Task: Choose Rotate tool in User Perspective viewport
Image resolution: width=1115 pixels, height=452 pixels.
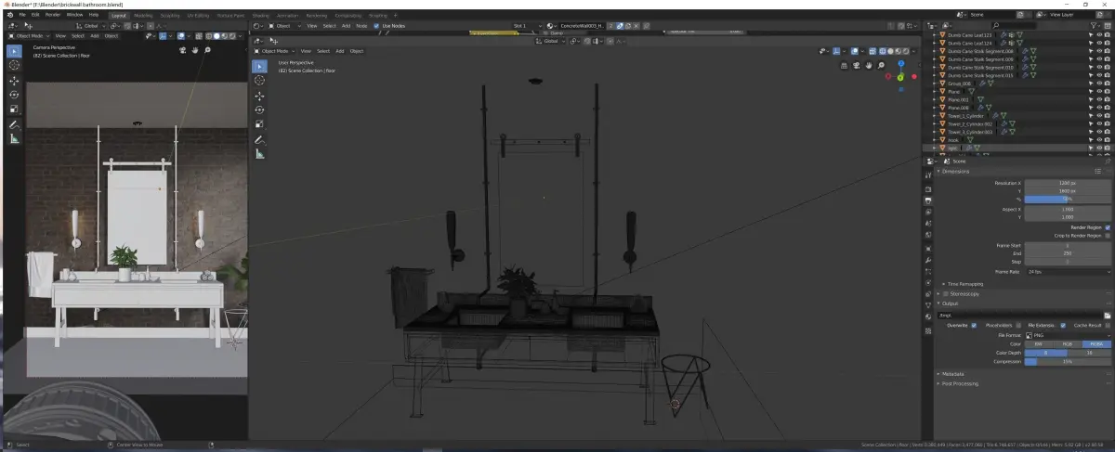Action: [259, 110]
